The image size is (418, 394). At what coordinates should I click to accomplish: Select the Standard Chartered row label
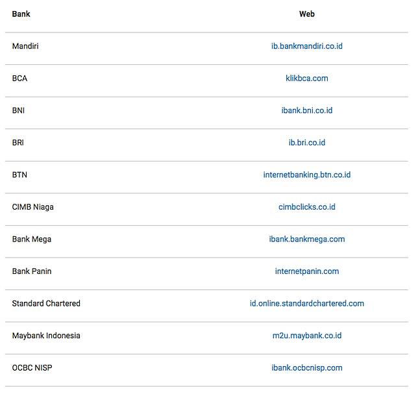click(46, 303)
